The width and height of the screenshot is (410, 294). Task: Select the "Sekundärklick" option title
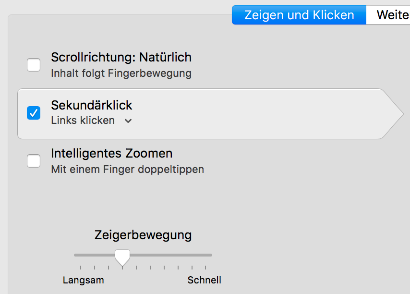coord(92,105)
